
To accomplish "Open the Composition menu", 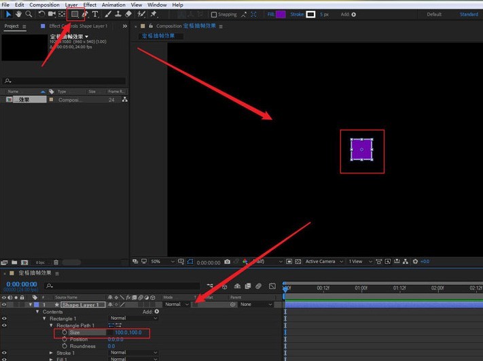I will tap(44, 5).
